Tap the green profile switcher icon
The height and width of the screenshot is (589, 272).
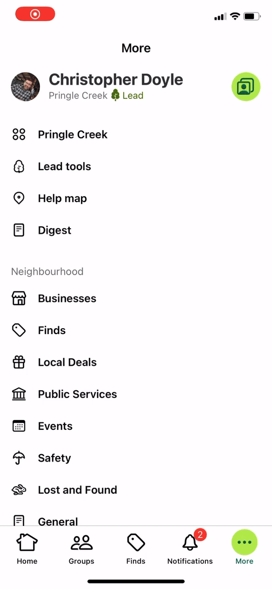pos(246,87)
